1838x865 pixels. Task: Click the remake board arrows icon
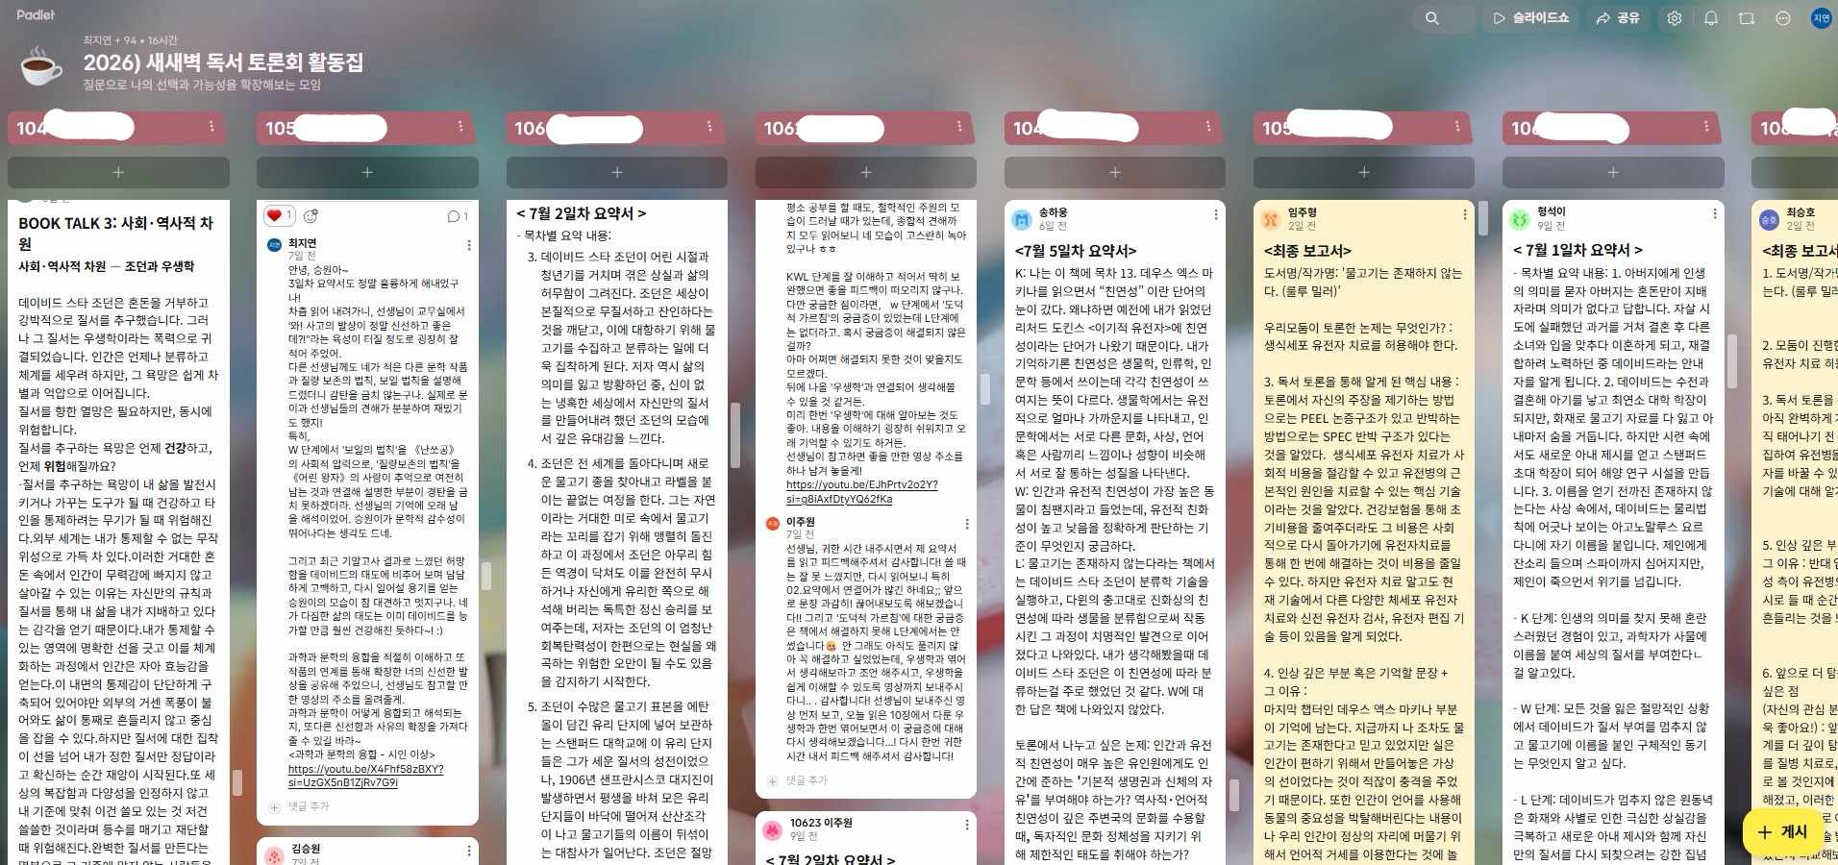(x=1747, y=18)
